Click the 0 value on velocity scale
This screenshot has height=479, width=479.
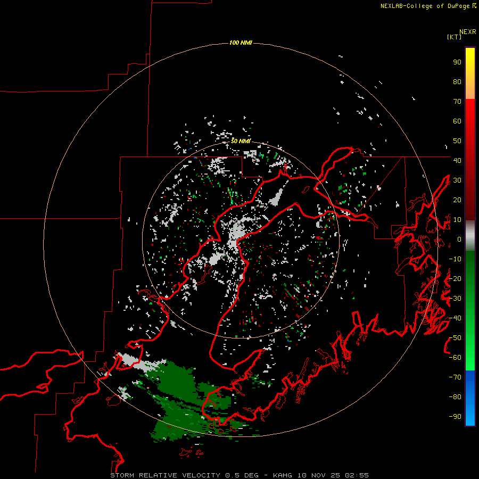coord(459,240)
